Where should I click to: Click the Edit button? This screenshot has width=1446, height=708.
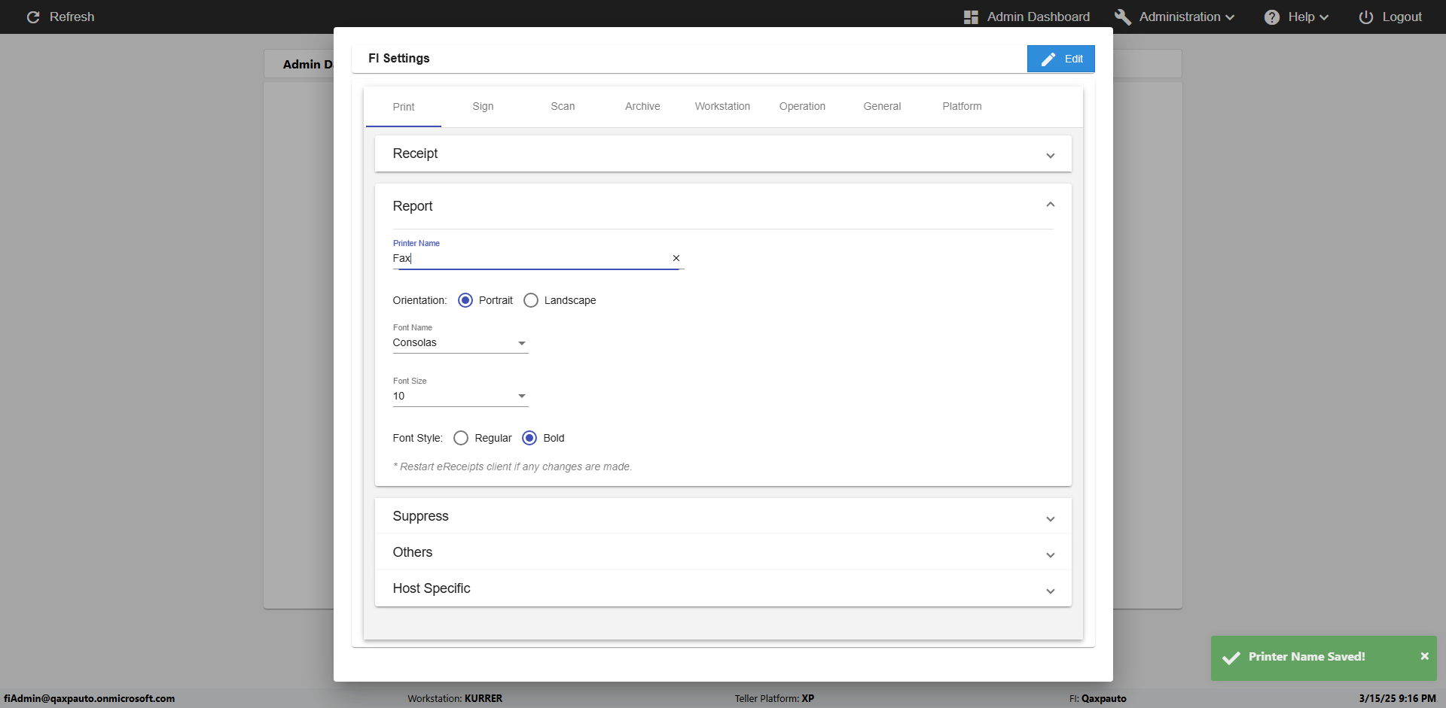(1060, 59)
